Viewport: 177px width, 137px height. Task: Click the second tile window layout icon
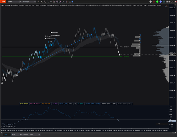pos(169,2)
